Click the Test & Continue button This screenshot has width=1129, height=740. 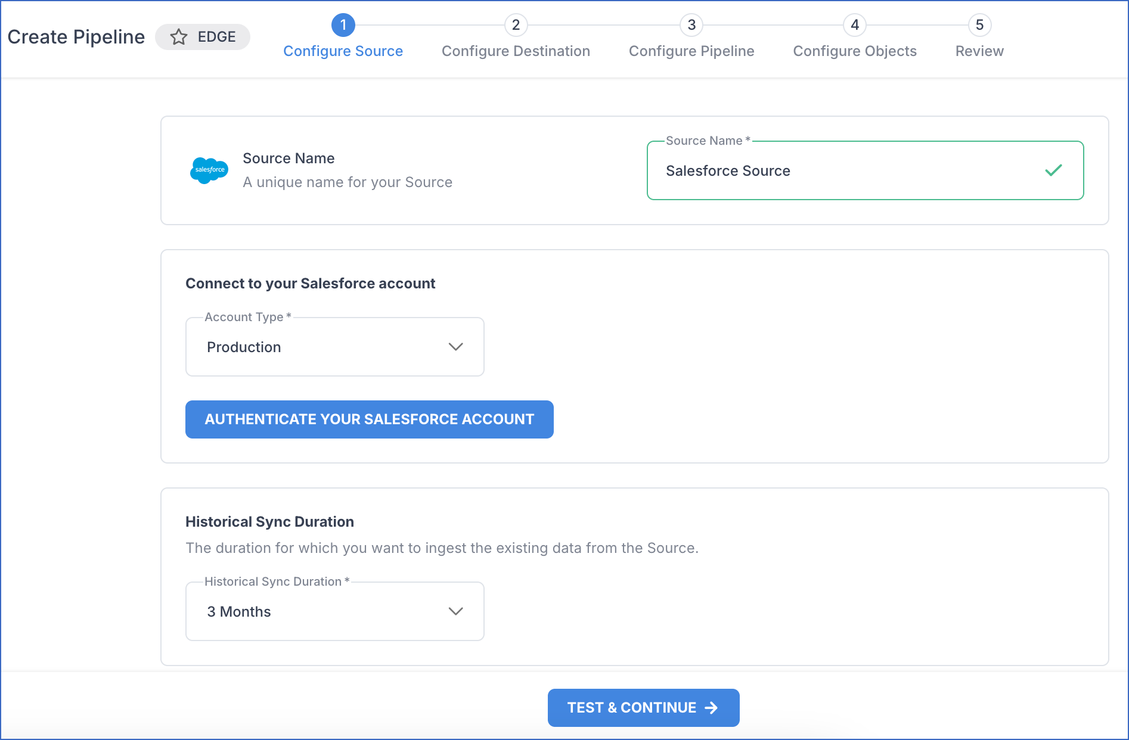[x=644, y=708]
